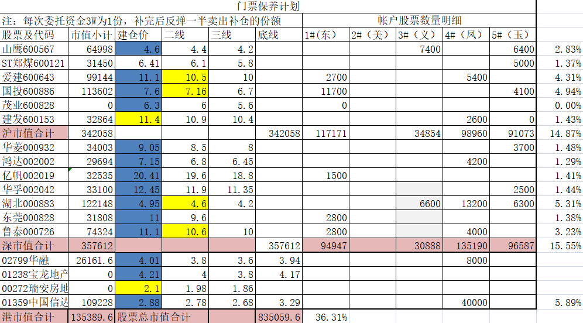583x323 pixels.
Task: Select the 三线 header cell
Action: [x=232, y=35]
